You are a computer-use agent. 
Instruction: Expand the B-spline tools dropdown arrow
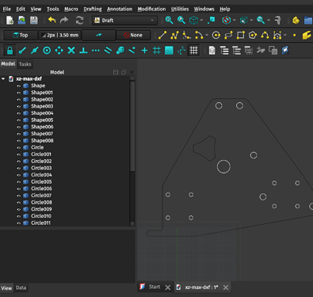(x=285, y=35)
